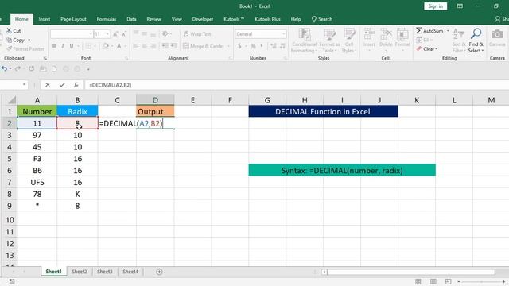Open Format as Table
The width and height of the screenshot is (509, 286).
pos(329,41)
